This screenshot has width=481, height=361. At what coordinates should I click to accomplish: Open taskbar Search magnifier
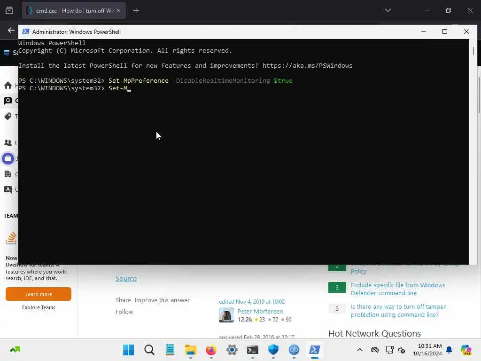149,350
